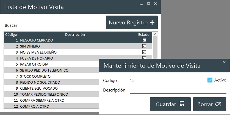Select the row PASAR OTRO DIA
This screenshot has width=230, height=115.
point(55,64)
